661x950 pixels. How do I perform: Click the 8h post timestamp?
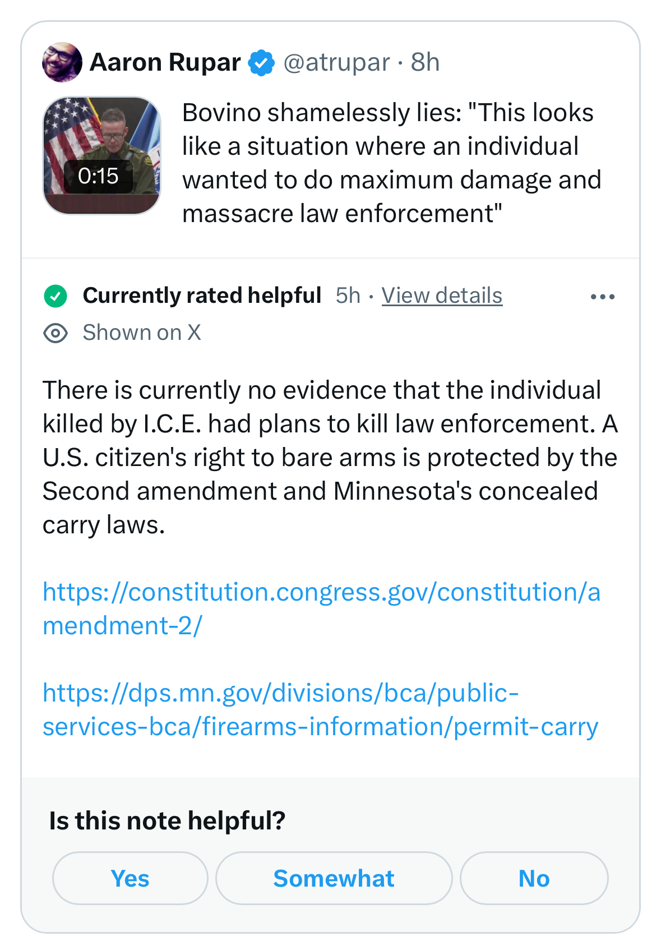(425, 62)
